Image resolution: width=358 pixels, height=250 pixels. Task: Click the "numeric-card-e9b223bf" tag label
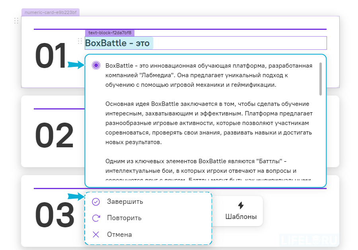click(50, 12)
